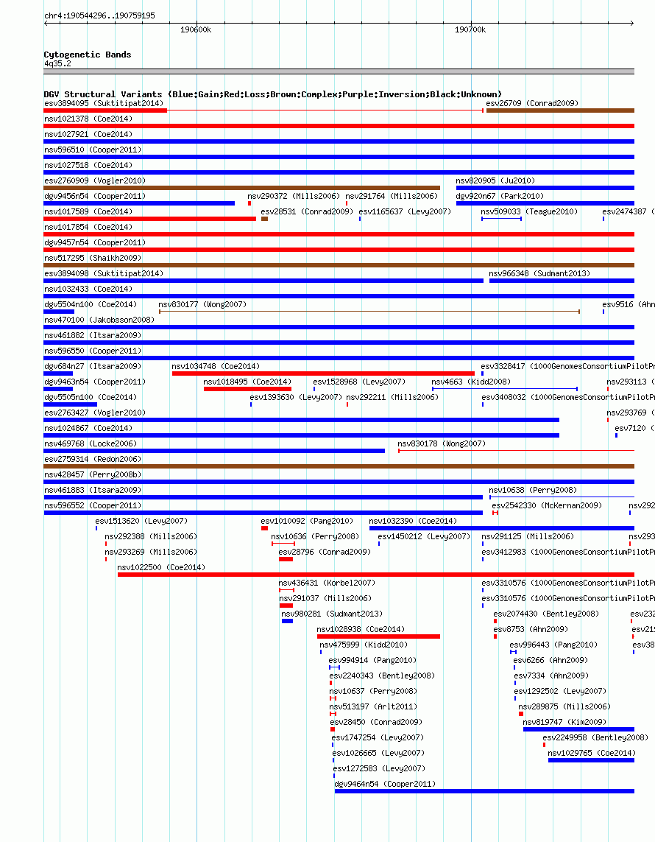Open nsv1028938 (Coe2014) variant
Viewport: 655px width, 842px height.
pos(379,636)
